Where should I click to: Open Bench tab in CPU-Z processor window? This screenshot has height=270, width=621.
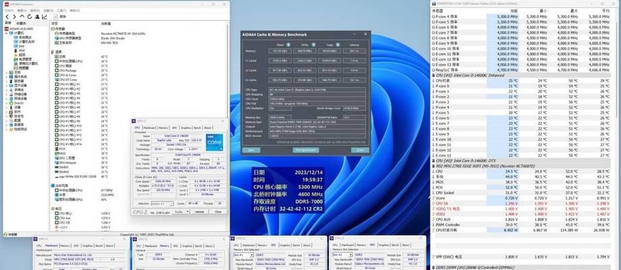pyautogui.click(x=197, y=128)
